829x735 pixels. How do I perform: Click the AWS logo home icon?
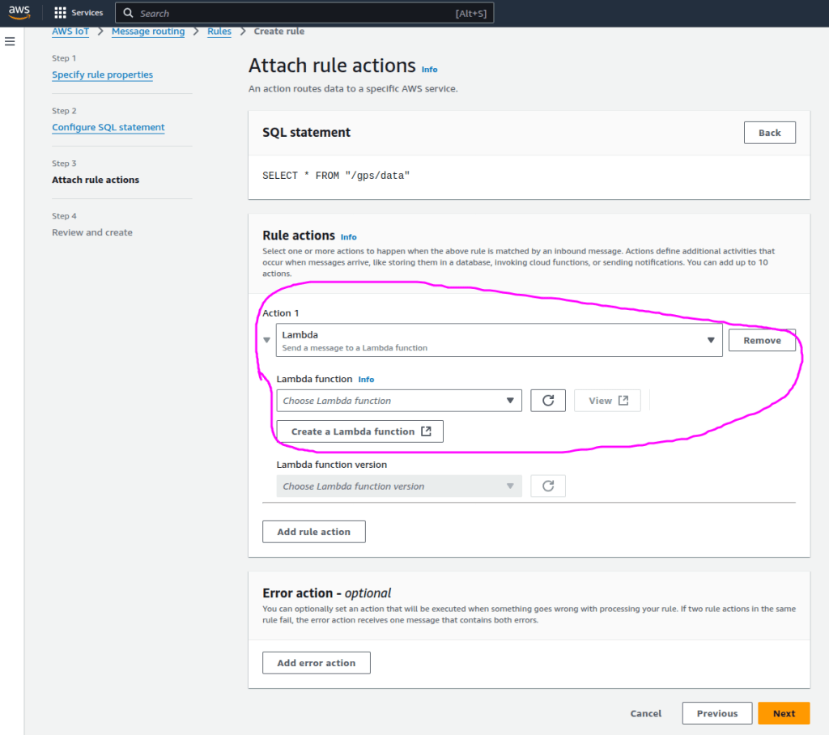19,13
